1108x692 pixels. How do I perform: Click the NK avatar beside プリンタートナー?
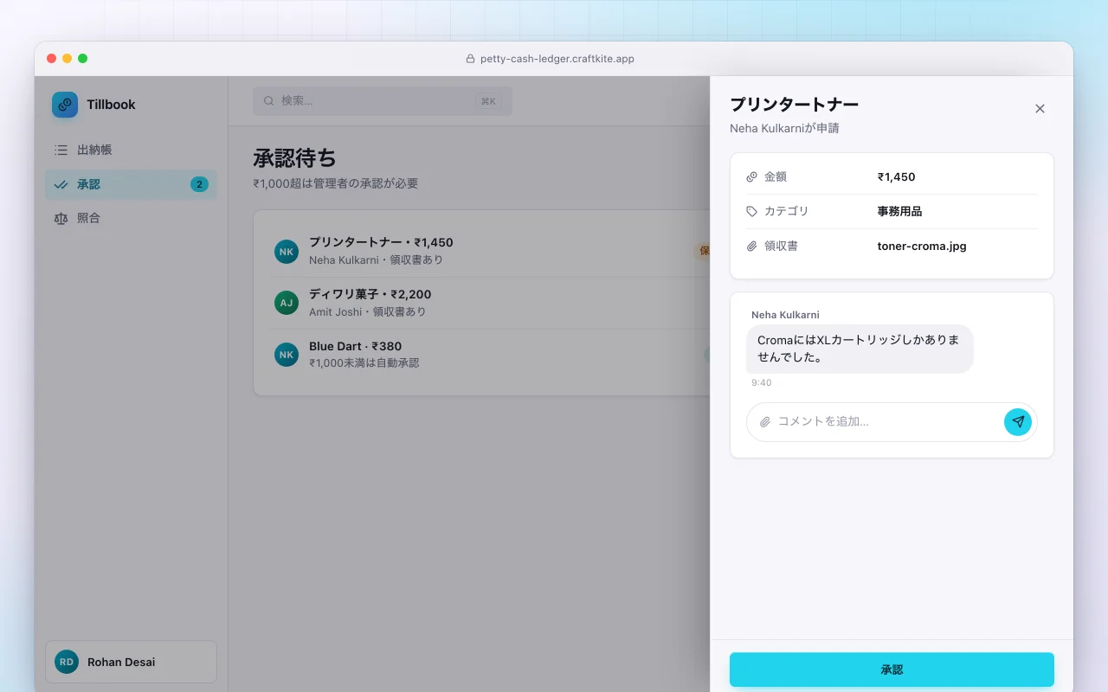287,252
